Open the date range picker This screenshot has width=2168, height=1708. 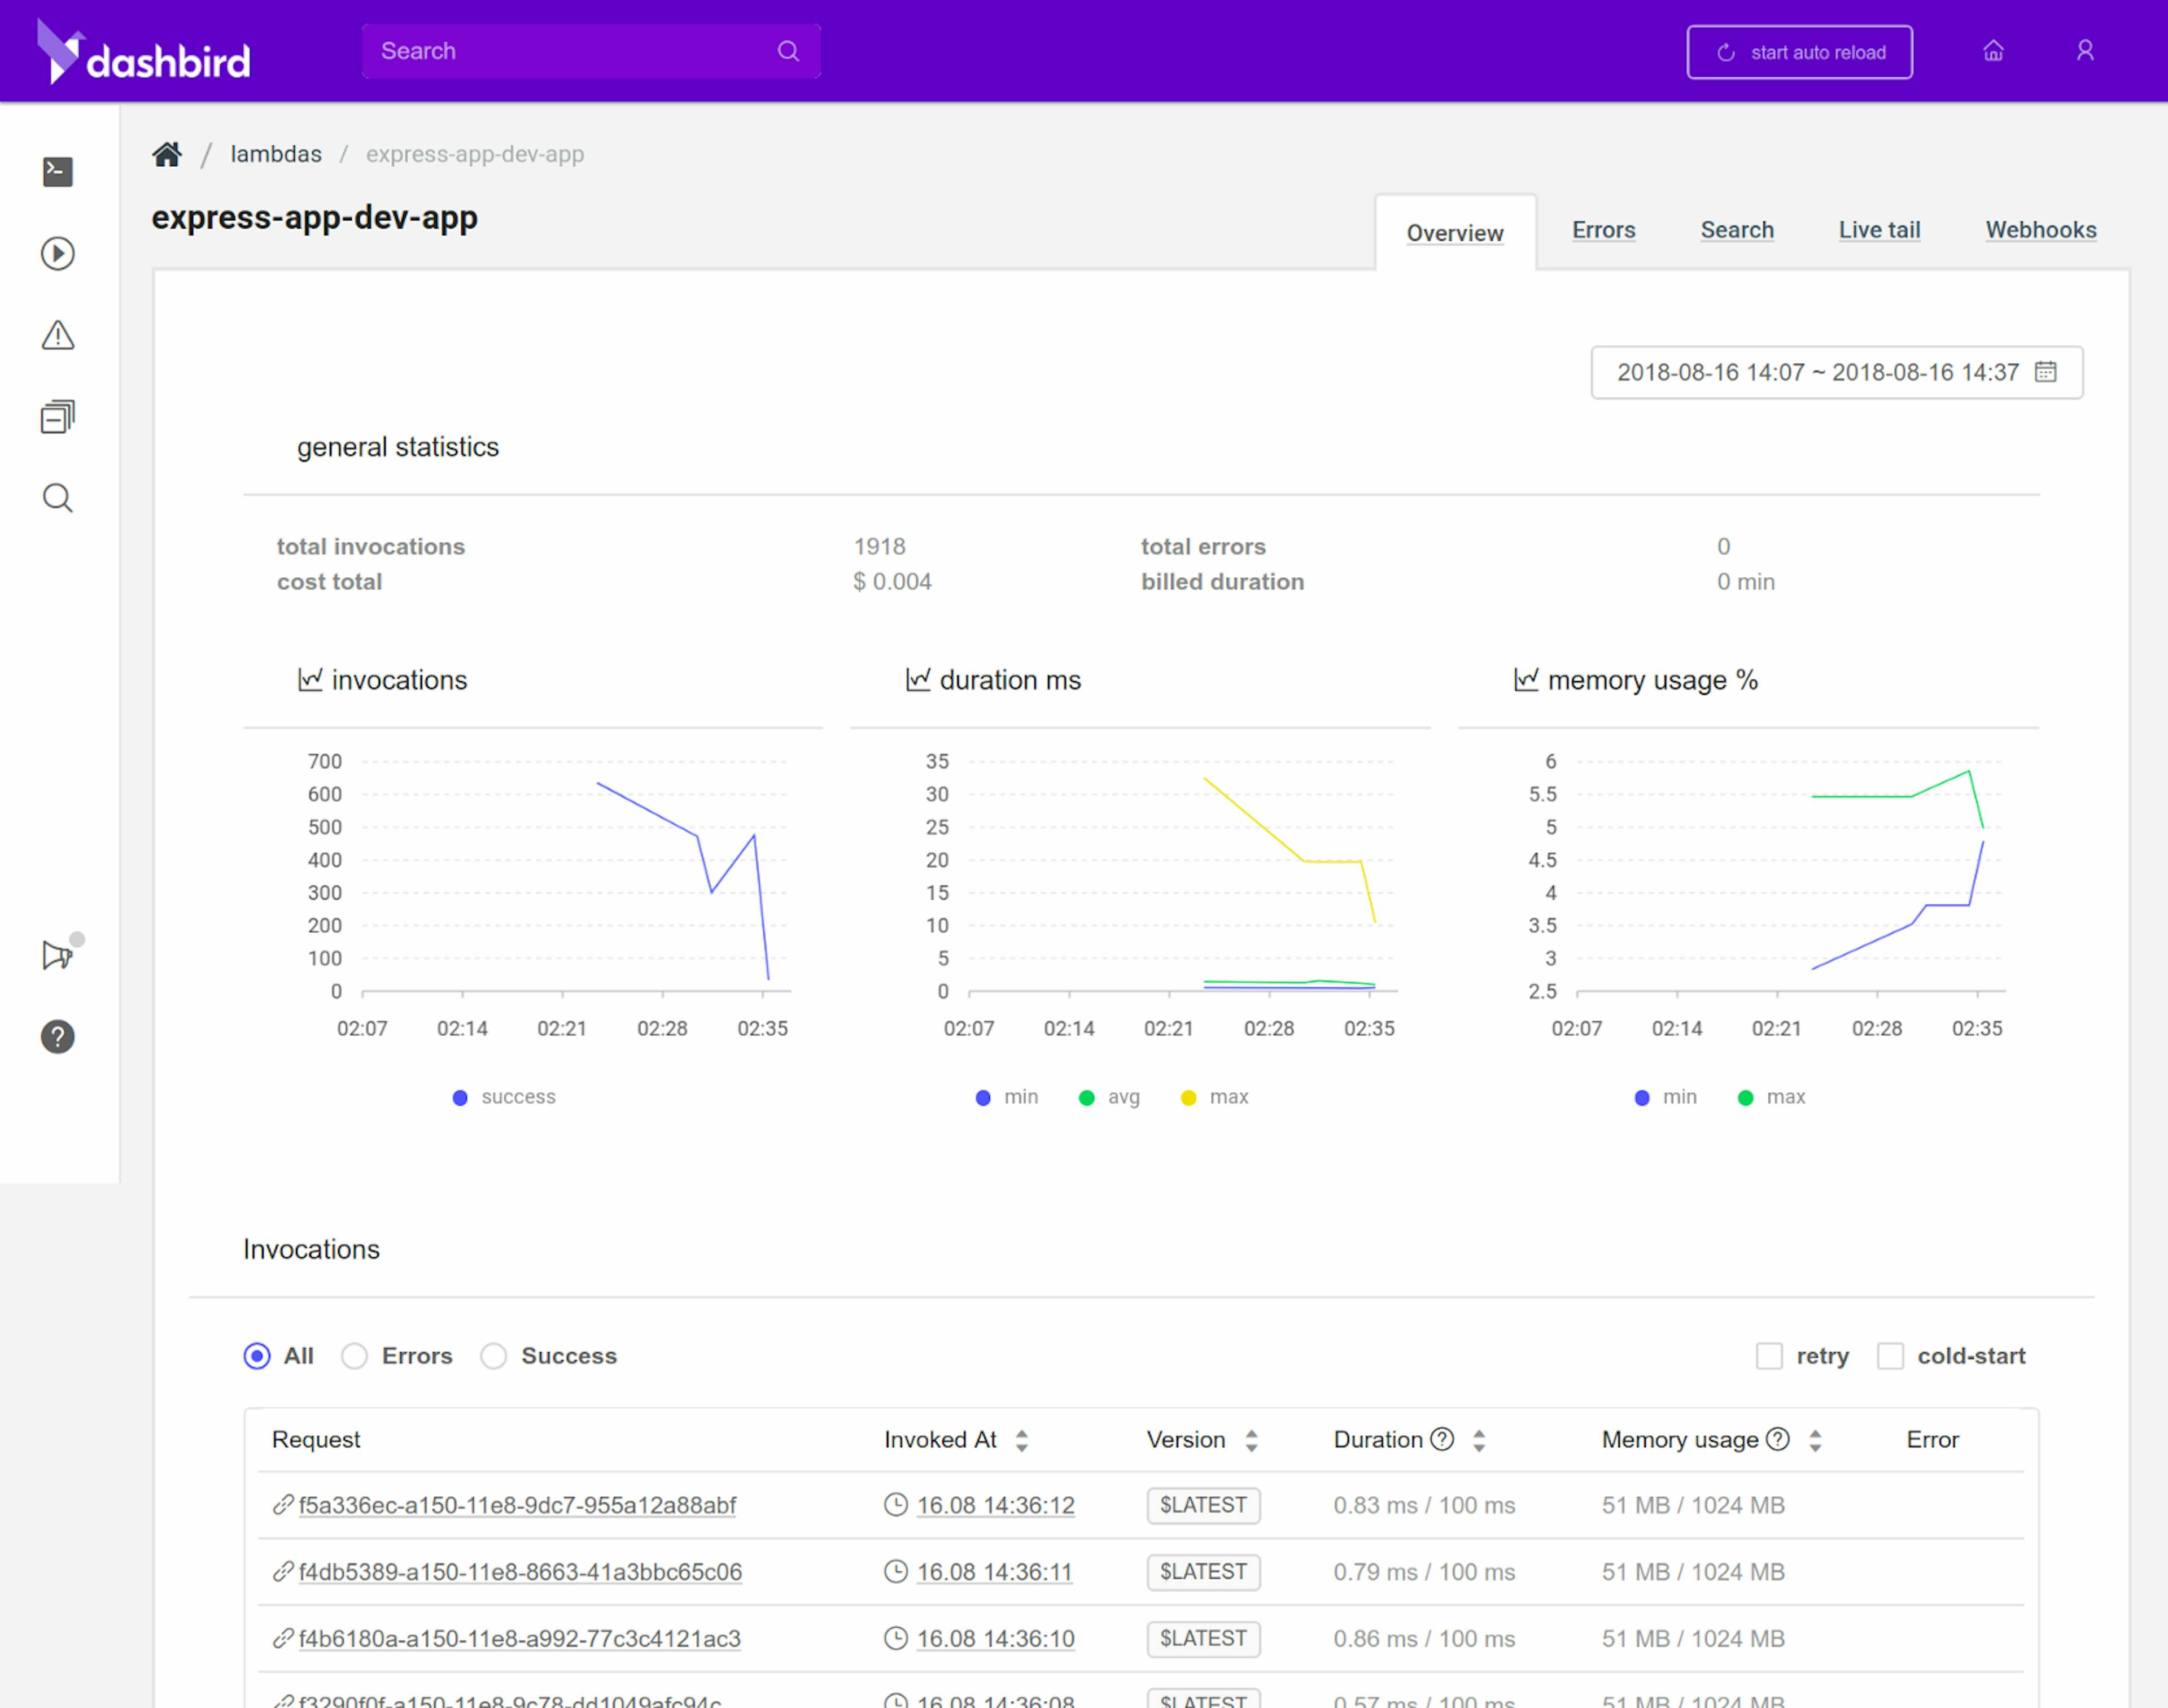(x=1836, y=373)
